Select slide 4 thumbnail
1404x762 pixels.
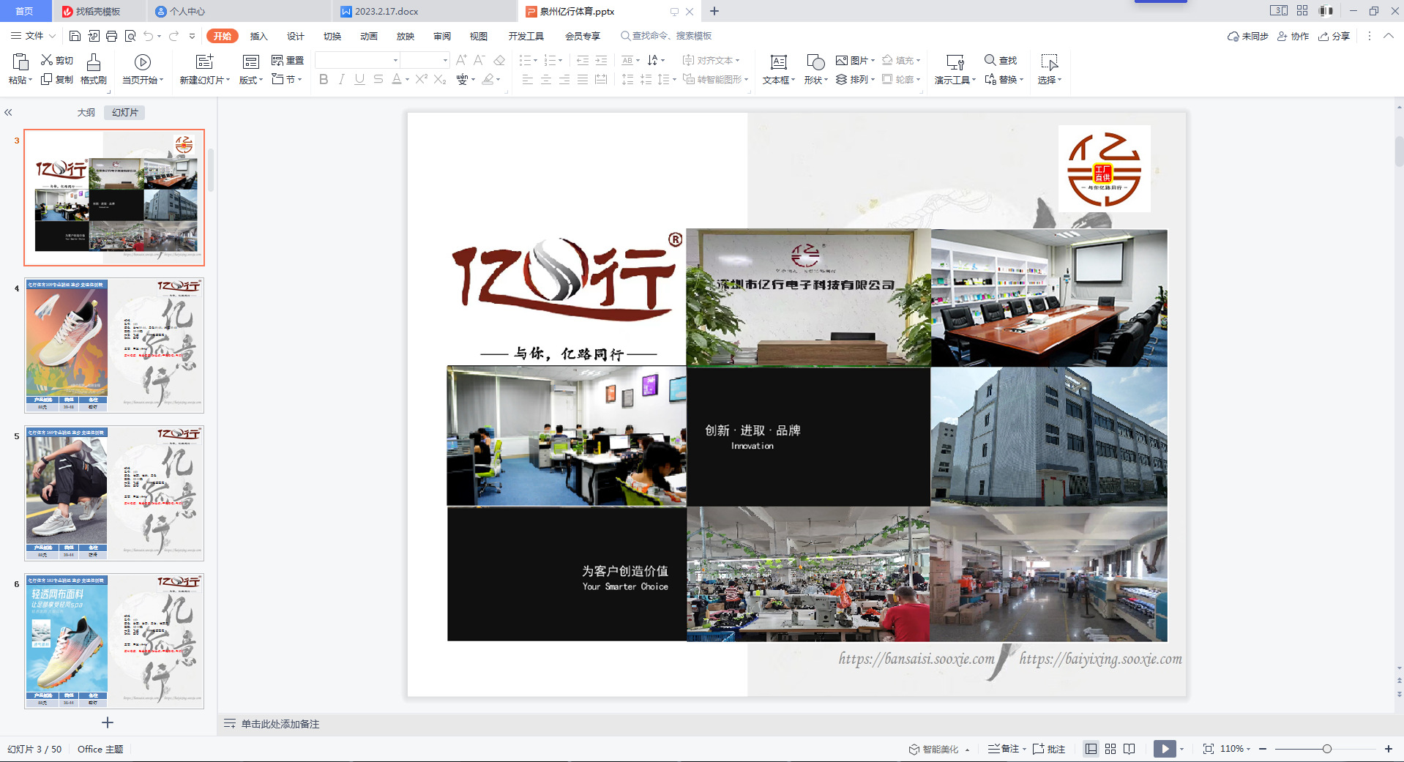point(114,345)
